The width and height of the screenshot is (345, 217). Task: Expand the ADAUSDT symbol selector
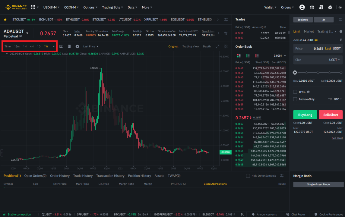coord(27,33)
